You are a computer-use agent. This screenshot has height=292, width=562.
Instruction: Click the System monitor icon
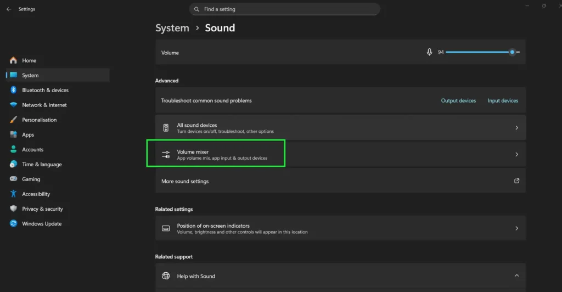point(13,75)
